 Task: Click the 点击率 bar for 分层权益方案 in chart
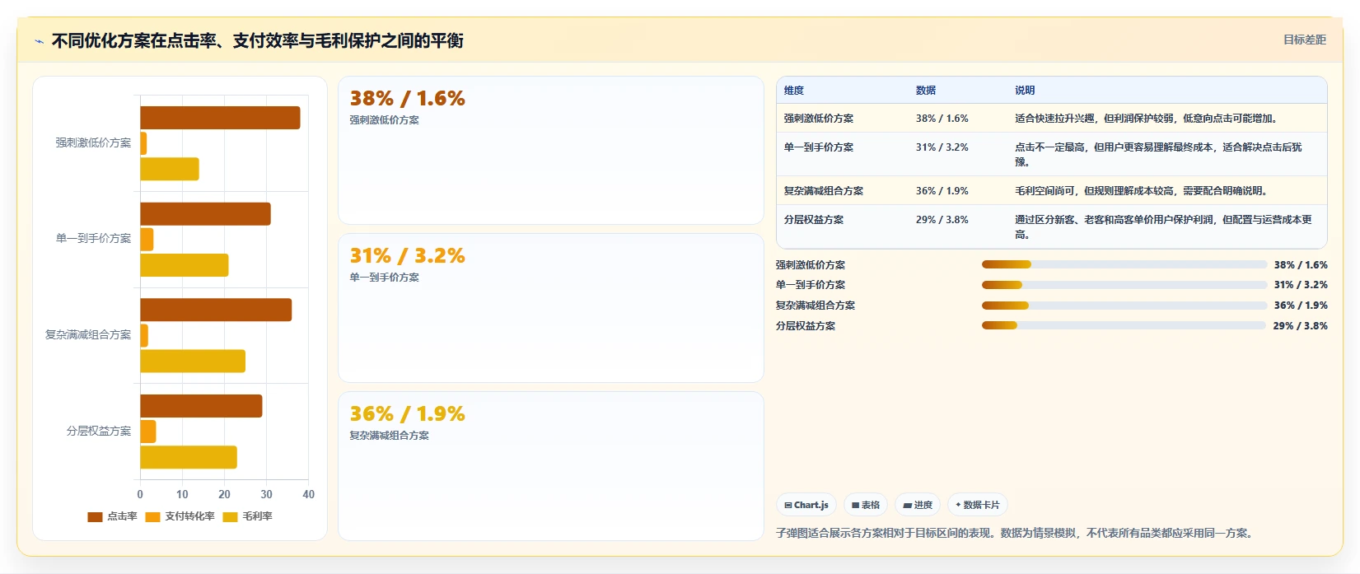(x=201, y=406)
